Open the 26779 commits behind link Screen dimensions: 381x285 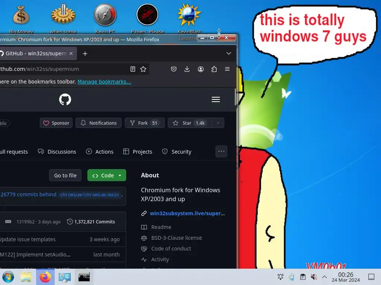[x=28, y=194]
